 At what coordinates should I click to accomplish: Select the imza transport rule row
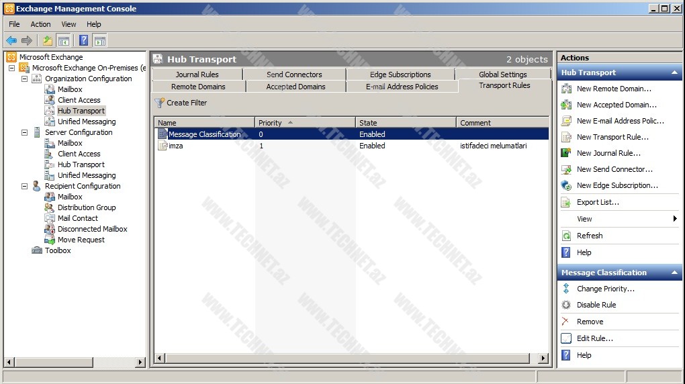click(x=176, y=146)
